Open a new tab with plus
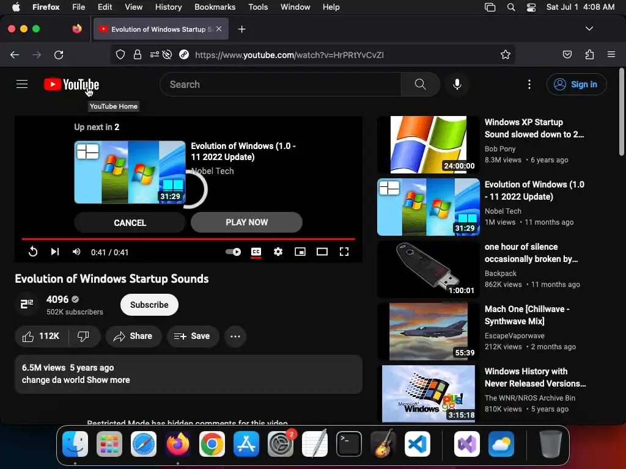This screenshot has height=469, width=626. coord(241,29)
